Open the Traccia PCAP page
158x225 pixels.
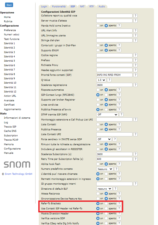11,140
